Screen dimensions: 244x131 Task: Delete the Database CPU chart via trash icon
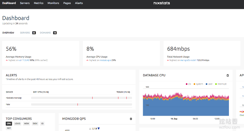(x=227, y=75)
